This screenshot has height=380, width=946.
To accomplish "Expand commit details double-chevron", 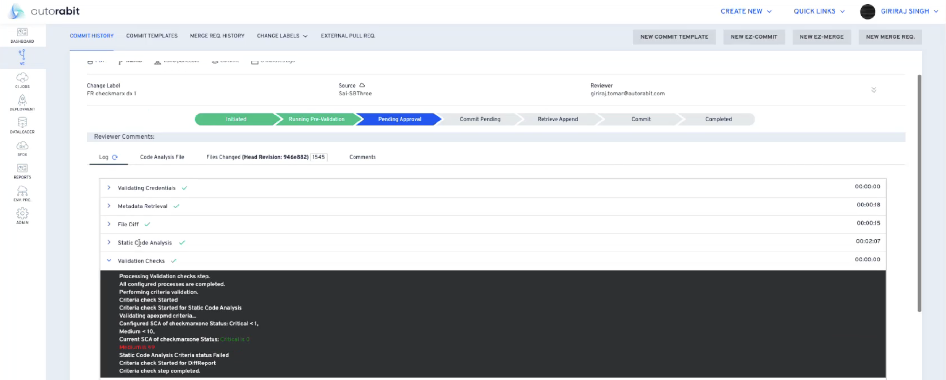I will [874, 90].
